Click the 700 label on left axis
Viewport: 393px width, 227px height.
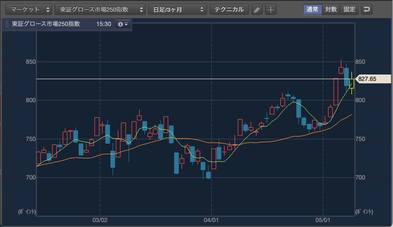(30, 178)
